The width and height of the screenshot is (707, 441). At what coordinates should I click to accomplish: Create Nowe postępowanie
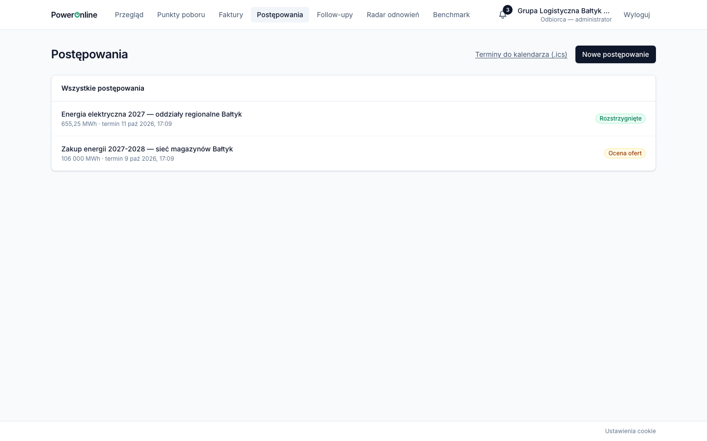tap(616, 54)
